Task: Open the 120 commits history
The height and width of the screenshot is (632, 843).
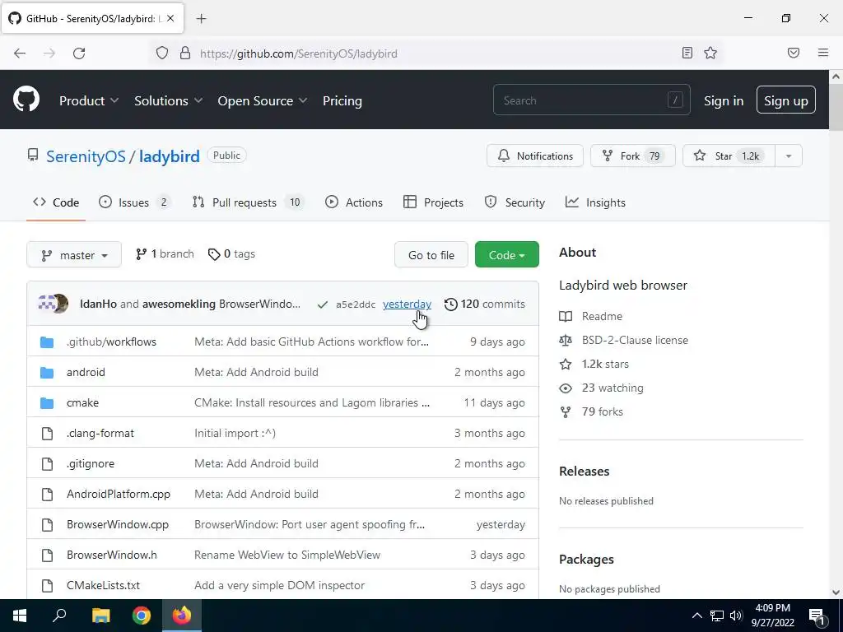Action: [x=485, y=304]
